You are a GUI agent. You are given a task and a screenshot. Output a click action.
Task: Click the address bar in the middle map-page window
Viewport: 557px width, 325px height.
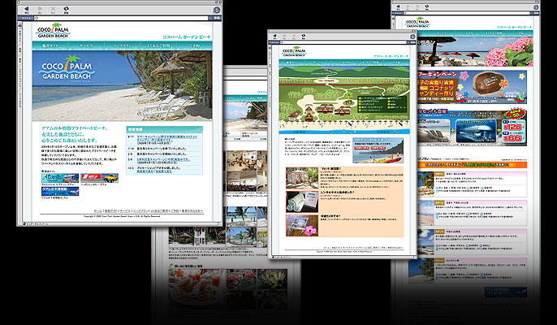click(344, 42)
